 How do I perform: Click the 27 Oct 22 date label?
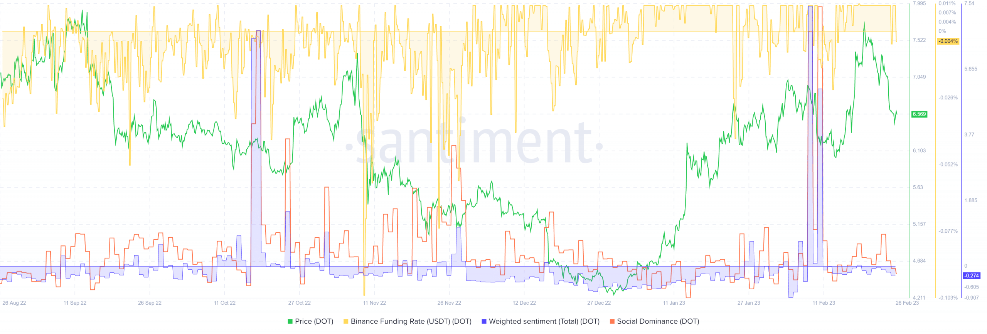coord(299,303)
